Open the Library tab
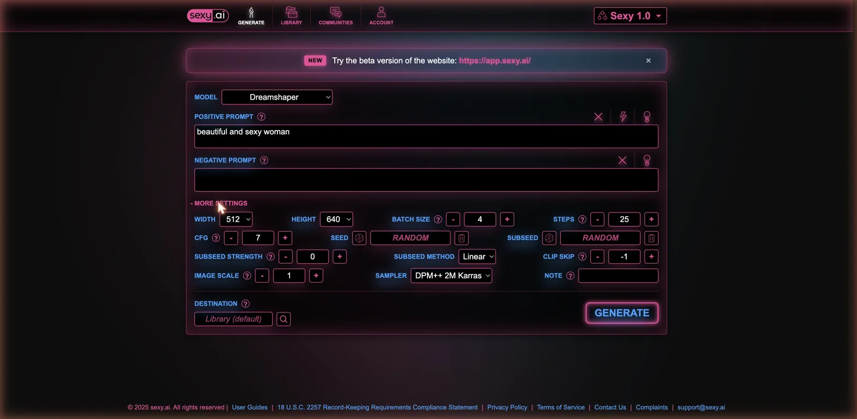Screen dimensions: 857x419 [291, 16]
